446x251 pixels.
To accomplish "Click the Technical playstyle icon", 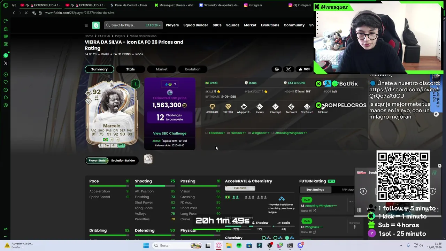I will tap(291, 107).
